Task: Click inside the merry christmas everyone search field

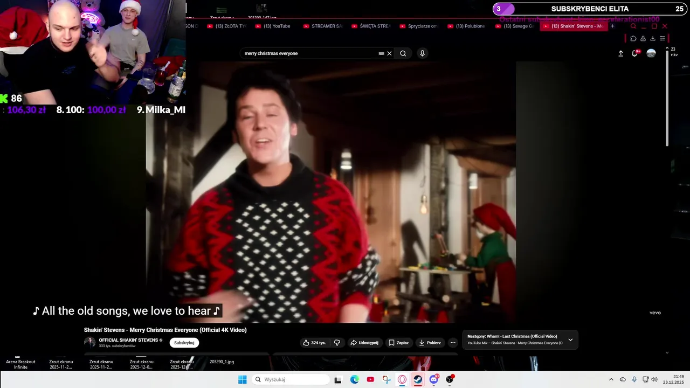Action: click(x=310, y=53)
